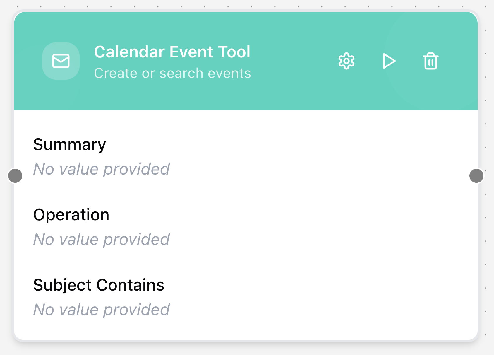Image resolution: width=494 pixels, height=355 pixels.
Task: Open the node settings gear
Action: click(347, 61)
